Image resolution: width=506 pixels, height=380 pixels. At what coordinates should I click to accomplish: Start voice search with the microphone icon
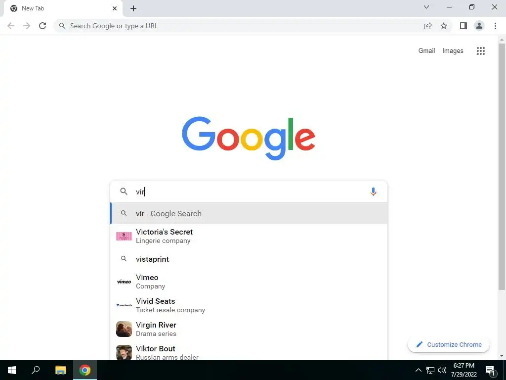(x=373, y=191)
